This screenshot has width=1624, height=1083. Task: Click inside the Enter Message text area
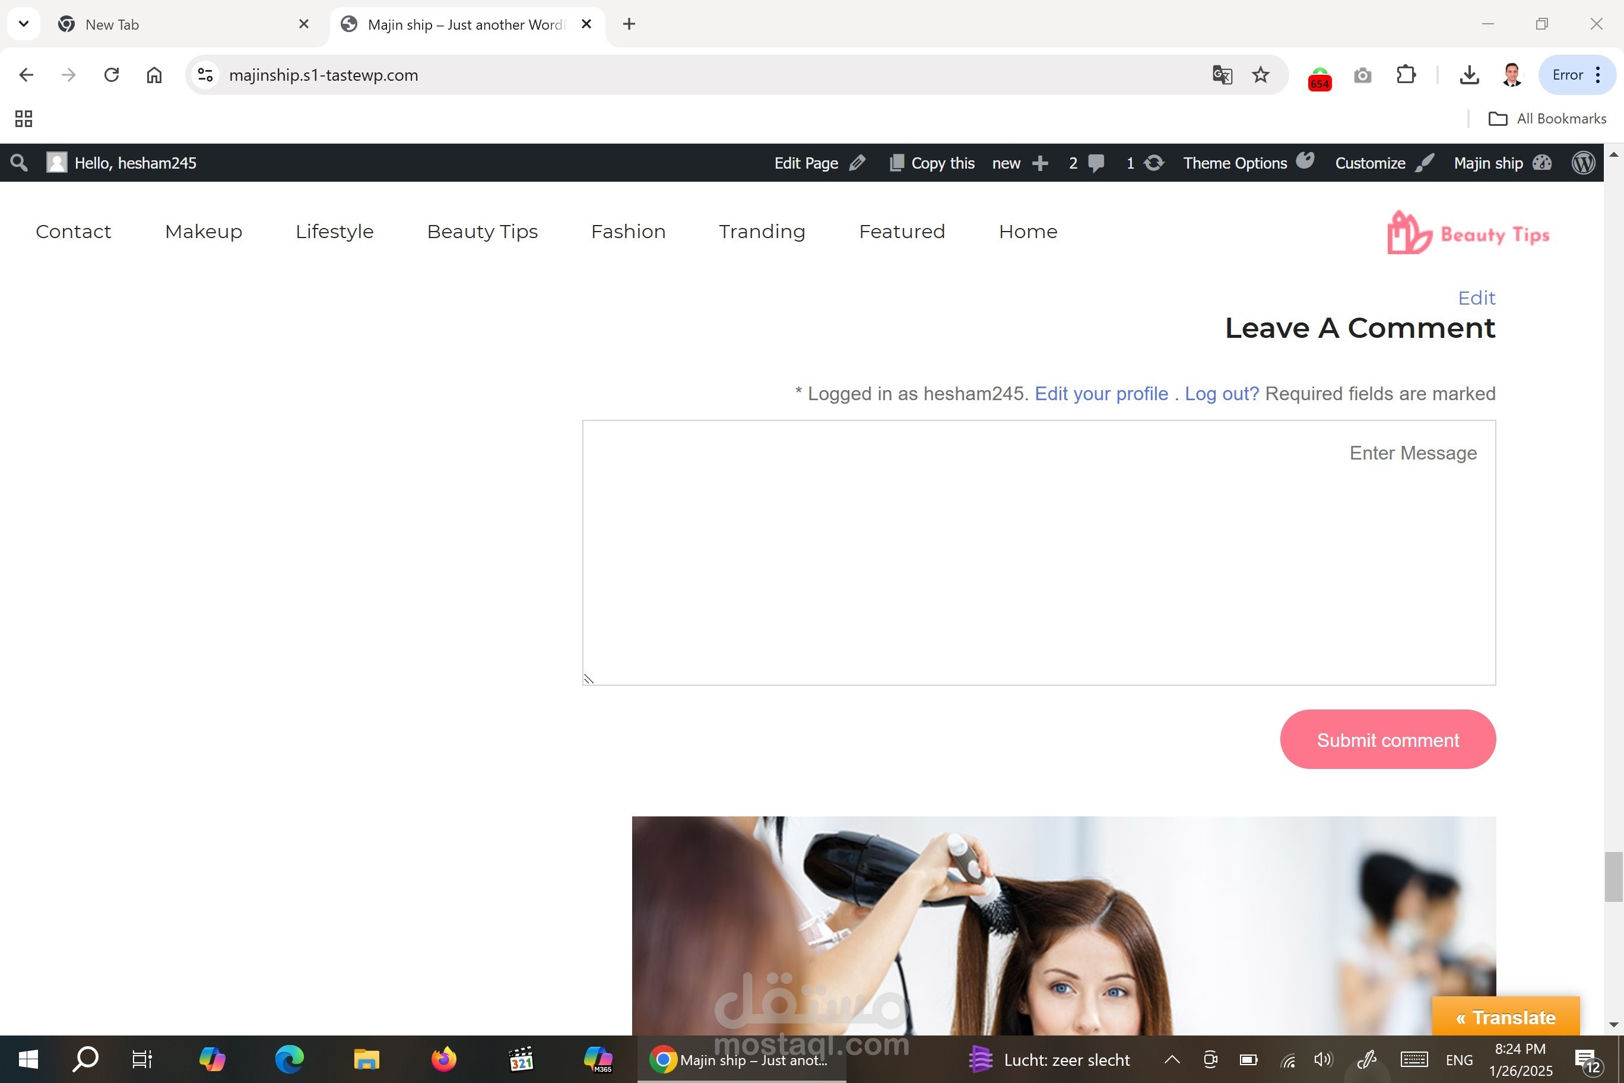tap(1039, 553)
